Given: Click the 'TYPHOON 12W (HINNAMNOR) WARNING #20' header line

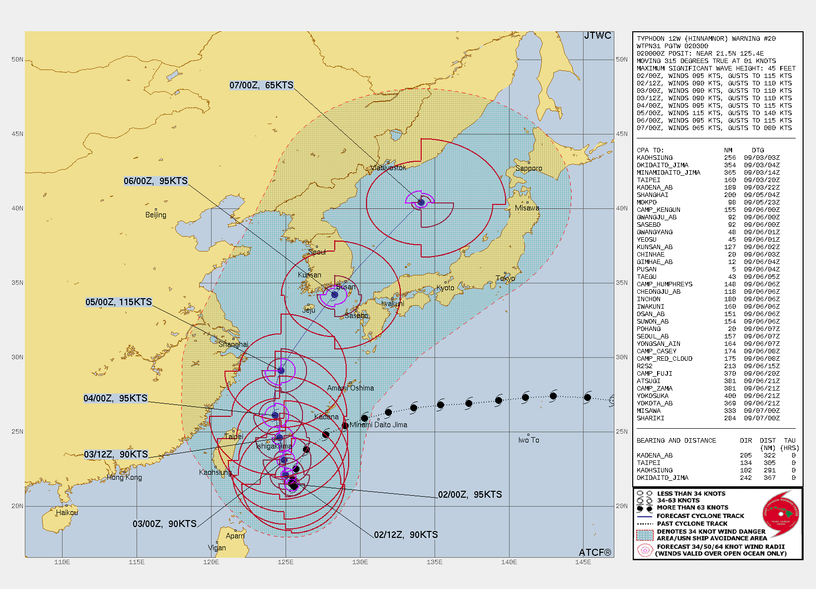Looking at the screenshot, I should pos(706,39).
